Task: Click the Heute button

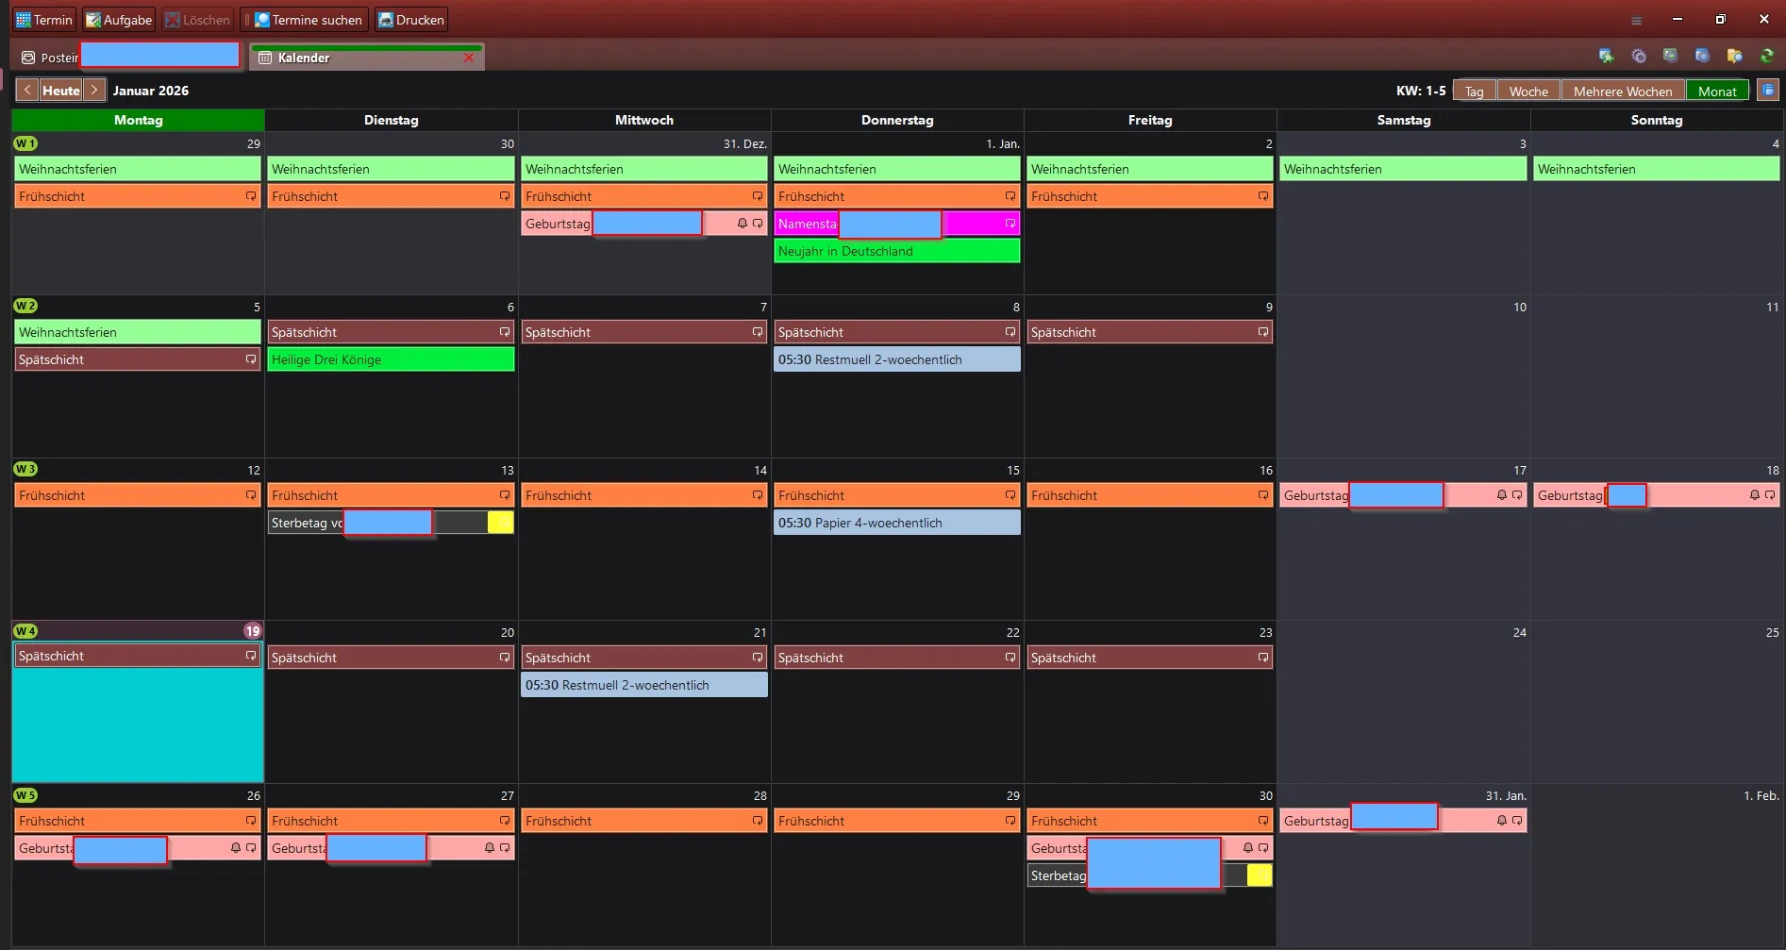Action: coord(61,91)
